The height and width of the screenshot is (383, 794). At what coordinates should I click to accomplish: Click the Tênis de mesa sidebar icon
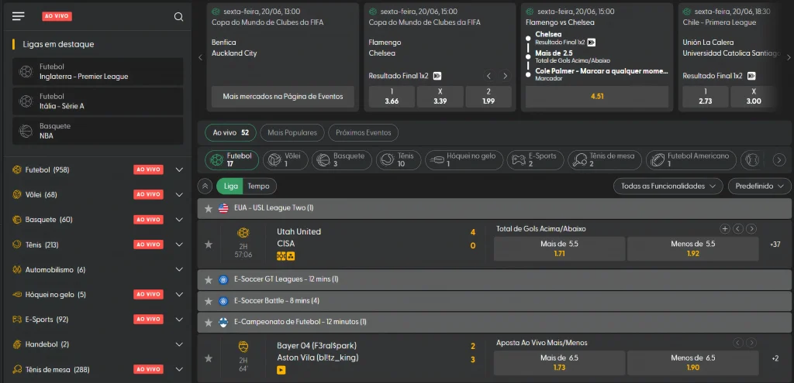pyautogui.click(x=17, y=369)
